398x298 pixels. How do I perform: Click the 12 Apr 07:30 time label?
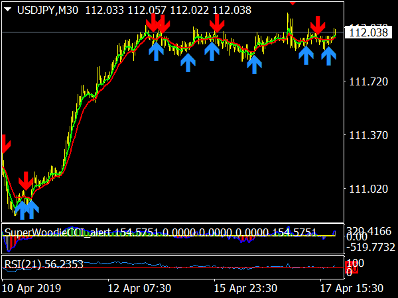point(139,288)
